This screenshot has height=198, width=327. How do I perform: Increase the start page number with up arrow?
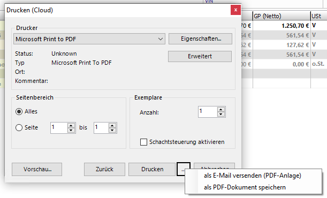pos(71,125)
